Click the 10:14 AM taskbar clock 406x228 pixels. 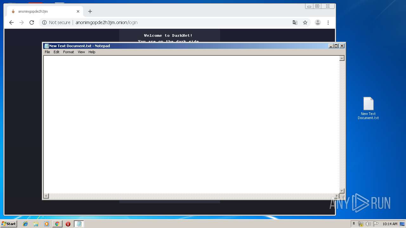coord(390,224)
